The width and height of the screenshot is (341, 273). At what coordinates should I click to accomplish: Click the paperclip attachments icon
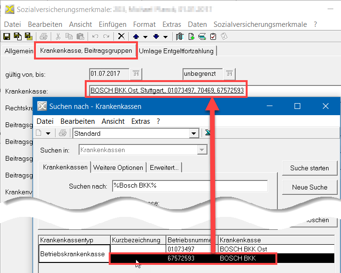point(180,36)
